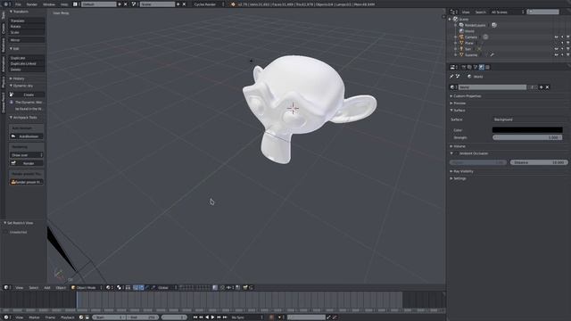Enable the Ambient Occlusion checkbox
571x321 pixels.
coord(456,153)
